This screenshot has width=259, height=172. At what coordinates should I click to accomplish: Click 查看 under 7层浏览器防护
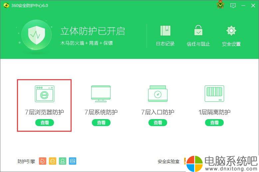pos(45,123)
